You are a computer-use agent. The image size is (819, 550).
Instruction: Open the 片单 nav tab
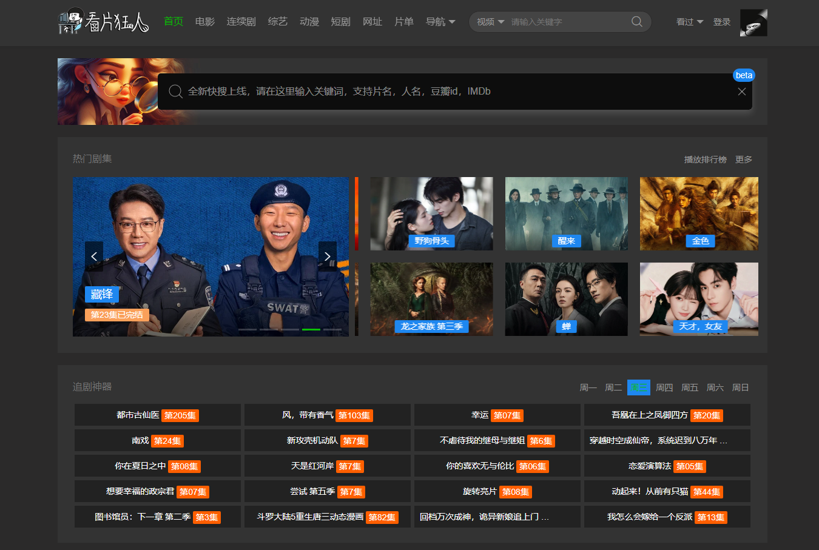click(x=404, y=22)
